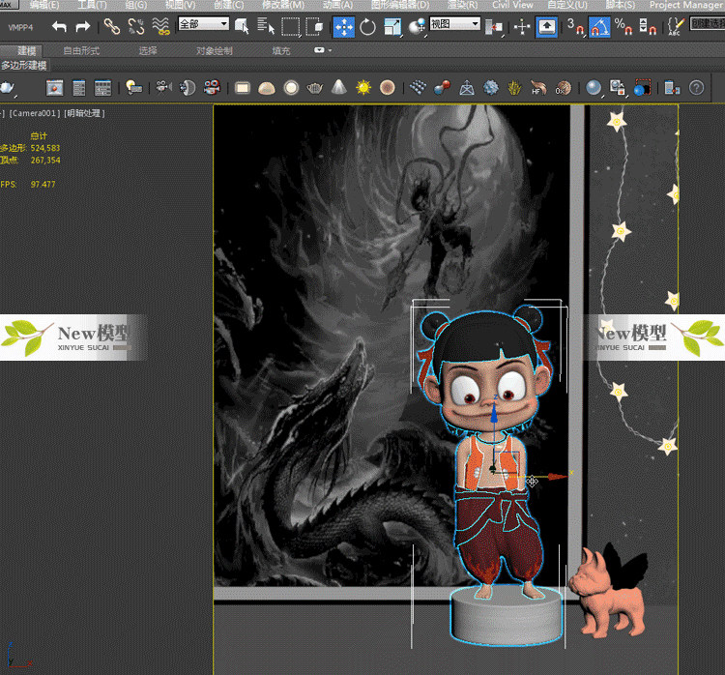Activate the Select and Move tool
Image resolution: width=725 pixels, height=675 pixels.
pyautogui.click(x=344, y=27)
